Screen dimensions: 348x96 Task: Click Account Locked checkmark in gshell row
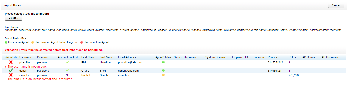[68, 70]
